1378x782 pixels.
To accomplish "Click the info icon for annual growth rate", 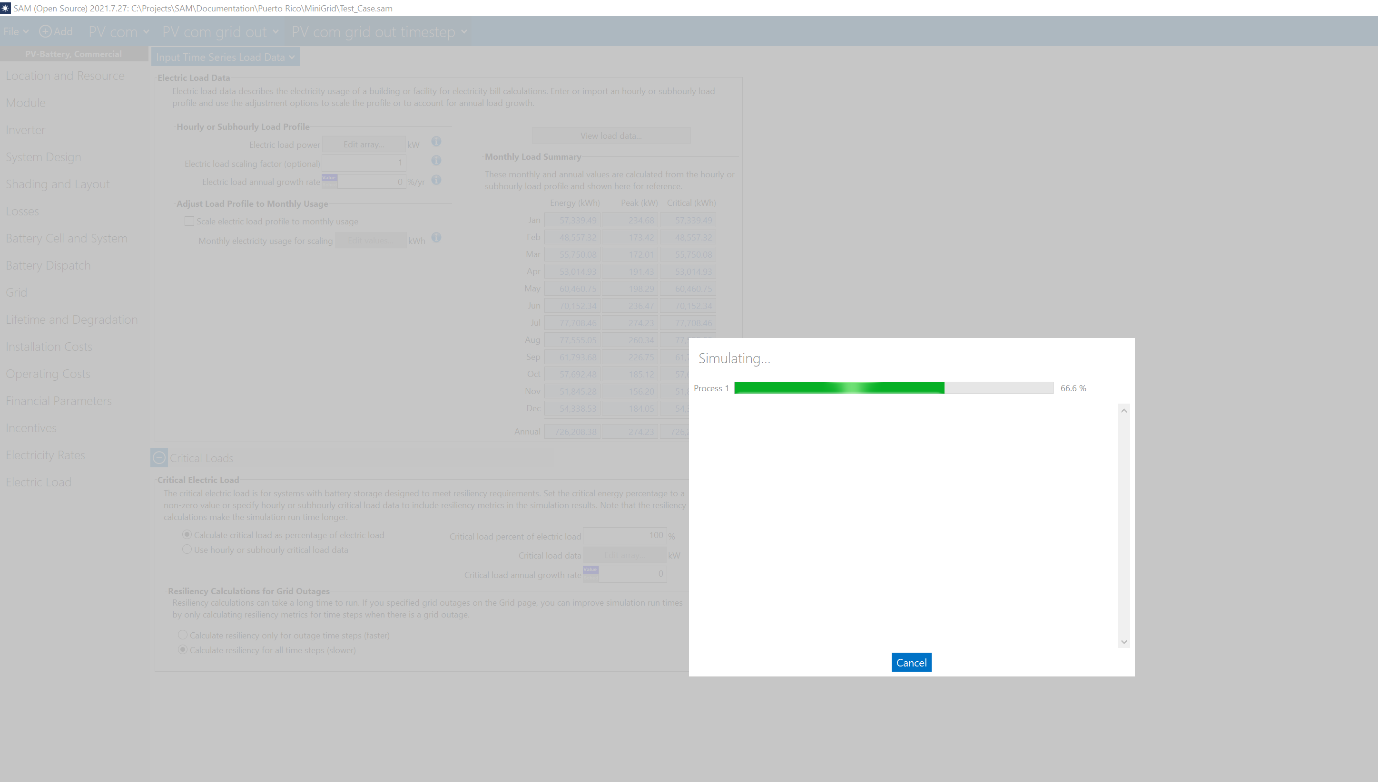I will [436, 180].
